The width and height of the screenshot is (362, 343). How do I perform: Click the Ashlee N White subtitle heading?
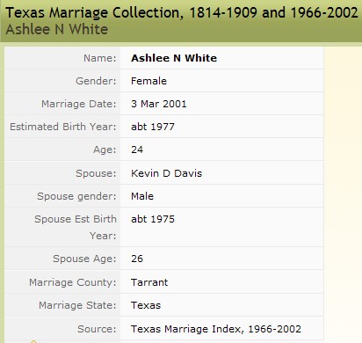point(57,30)
